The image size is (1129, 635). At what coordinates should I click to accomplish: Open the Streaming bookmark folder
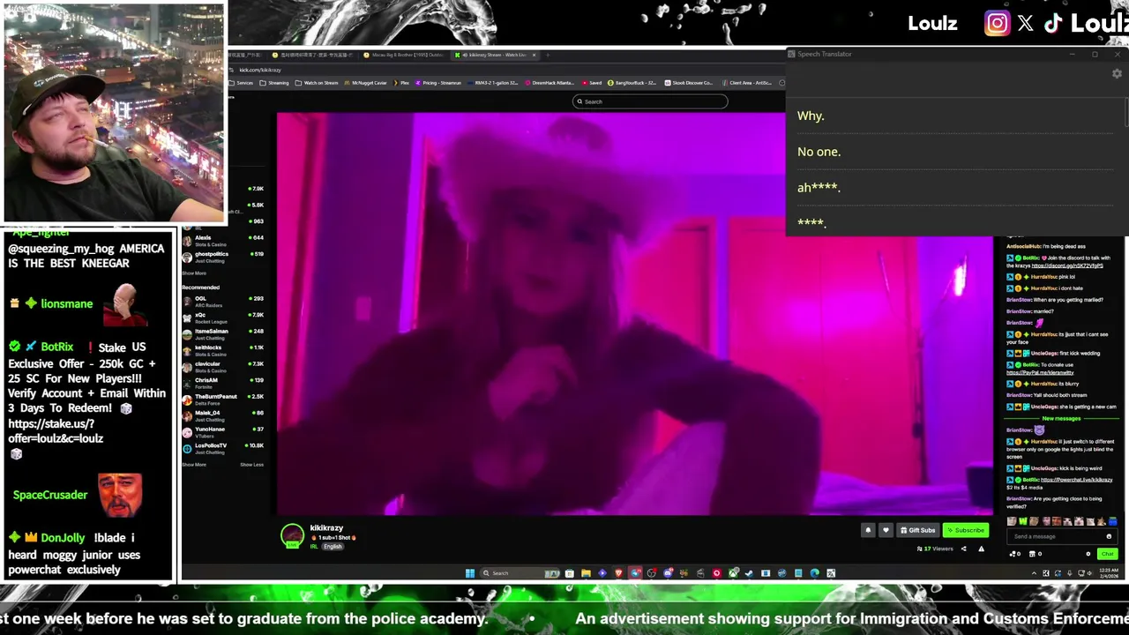273,83
